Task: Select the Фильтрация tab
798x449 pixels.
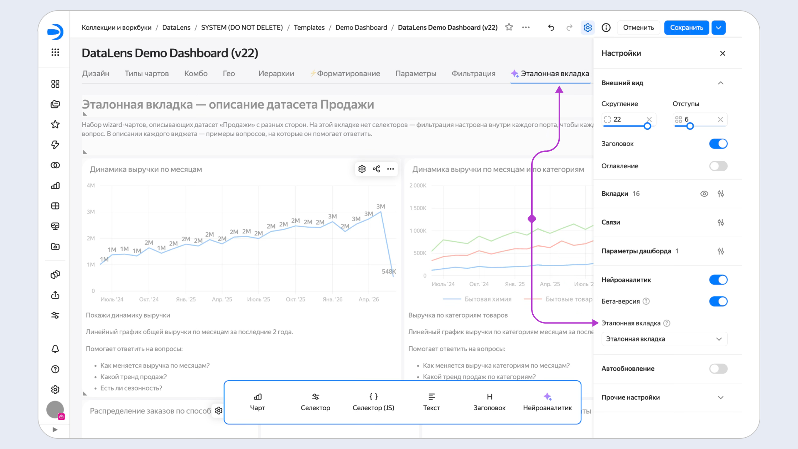Action: click(x=473, y=73)
